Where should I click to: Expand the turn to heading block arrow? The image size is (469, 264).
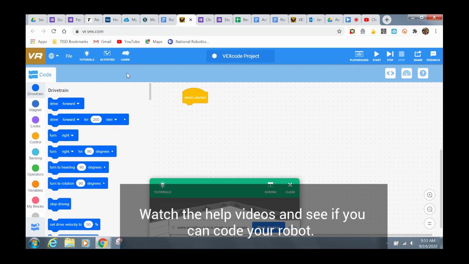(x=104, y=167)
